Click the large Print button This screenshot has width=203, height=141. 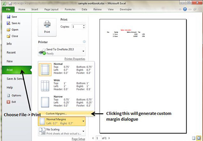pyautogui.click(x=47, y=27)
